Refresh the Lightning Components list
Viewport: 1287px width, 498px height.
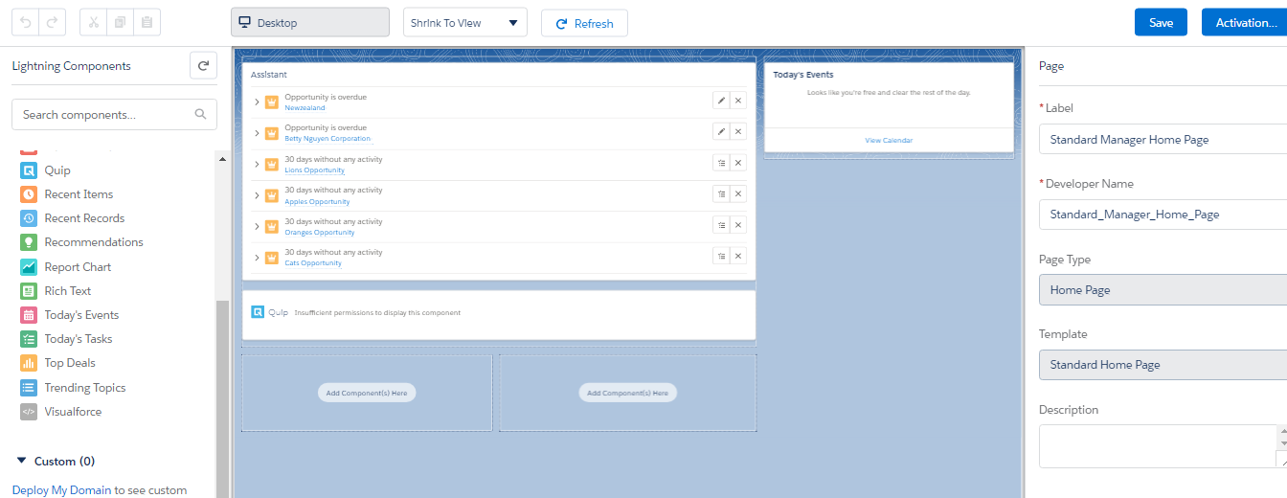point(203,66)
